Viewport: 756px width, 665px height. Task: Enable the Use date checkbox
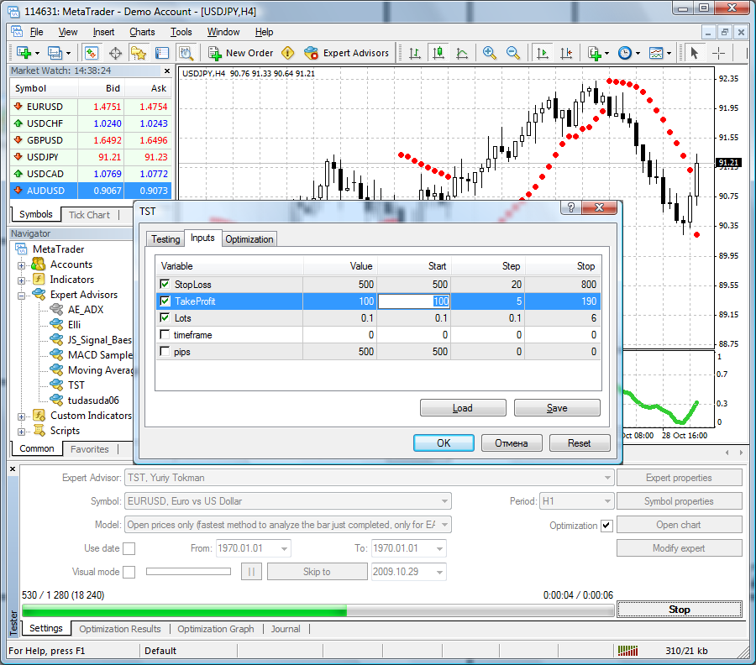click(x=129, y=548)
